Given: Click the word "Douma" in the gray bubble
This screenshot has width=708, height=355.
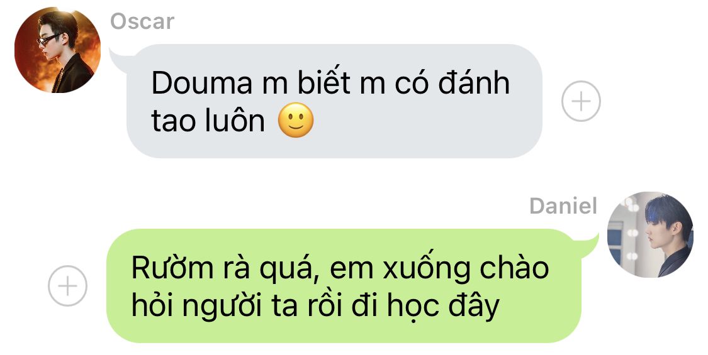Looking at the screenshot, I should (201, 83).
